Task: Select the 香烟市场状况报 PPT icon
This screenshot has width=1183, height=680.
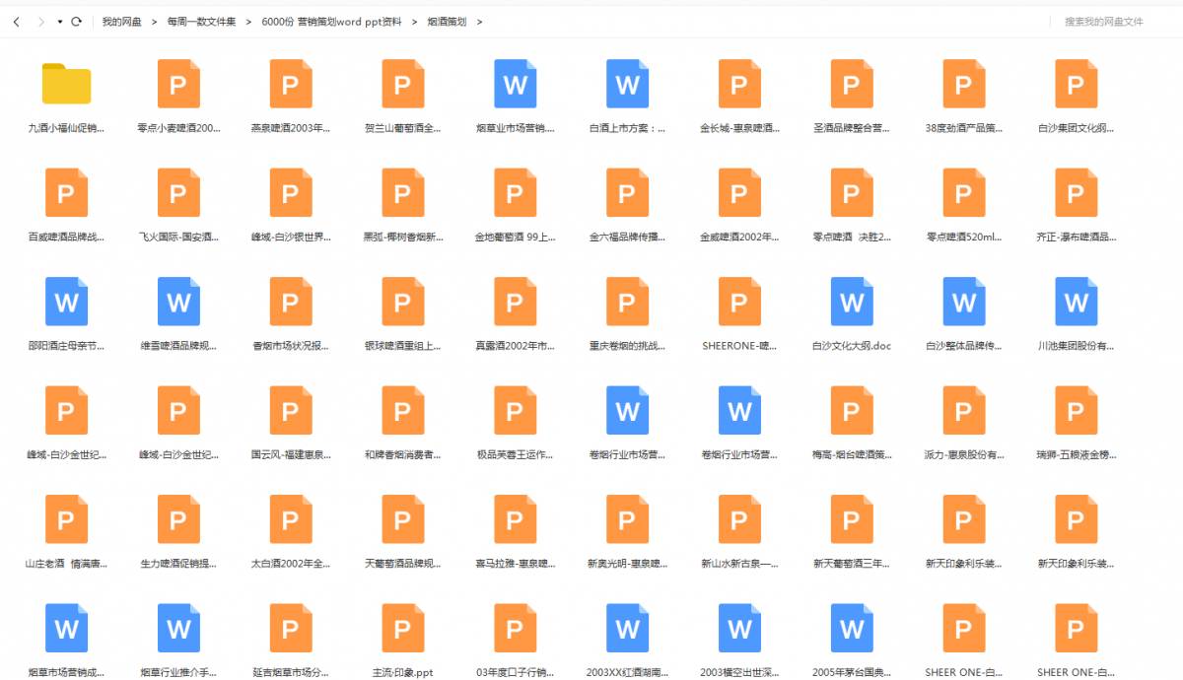Action: [x=291, y=302]
